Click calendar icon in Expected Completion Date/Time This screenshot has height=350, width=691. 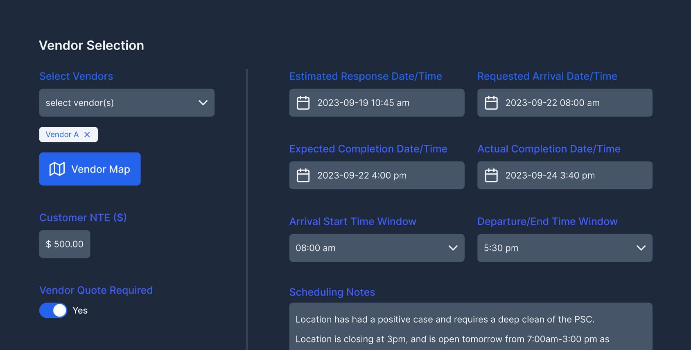tap(303, 175)
